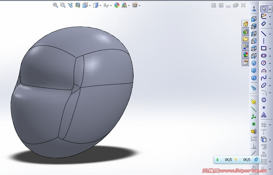
Task: Switch to the Trimetric view
Action: pyautogui.click(x=254, y=71)
